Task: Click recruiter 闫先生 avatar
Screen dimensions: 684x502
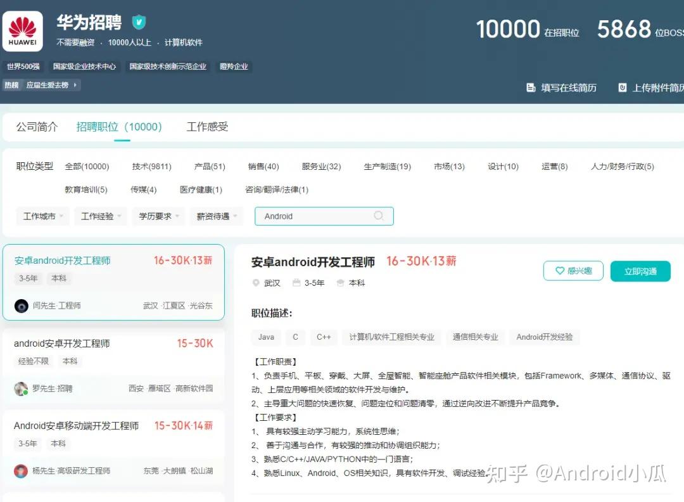Action: point(22,306)
